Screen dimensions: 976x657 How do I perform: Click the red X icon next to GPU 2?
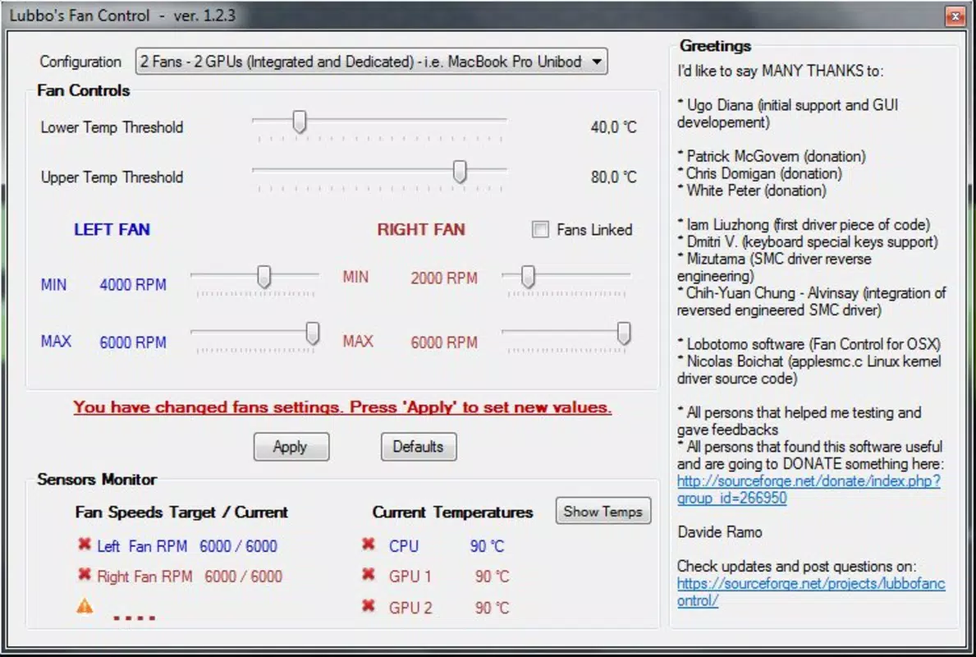(x=369, y=605)
